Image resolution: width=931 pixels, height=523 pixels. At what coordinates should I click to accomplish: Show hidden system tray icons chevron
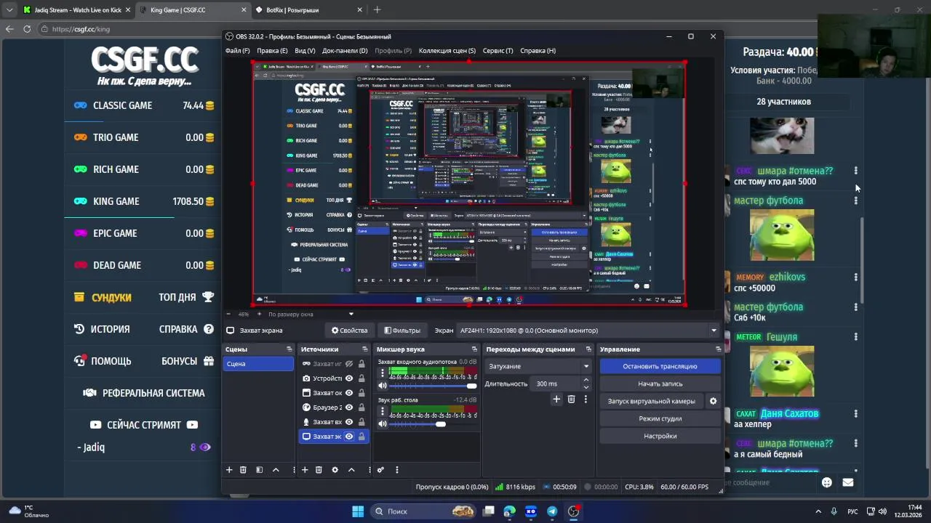click(818, 511)
